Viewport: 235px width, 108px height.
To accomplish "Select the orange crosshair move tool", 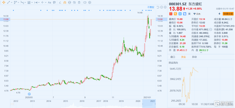I will coord(4,2).
